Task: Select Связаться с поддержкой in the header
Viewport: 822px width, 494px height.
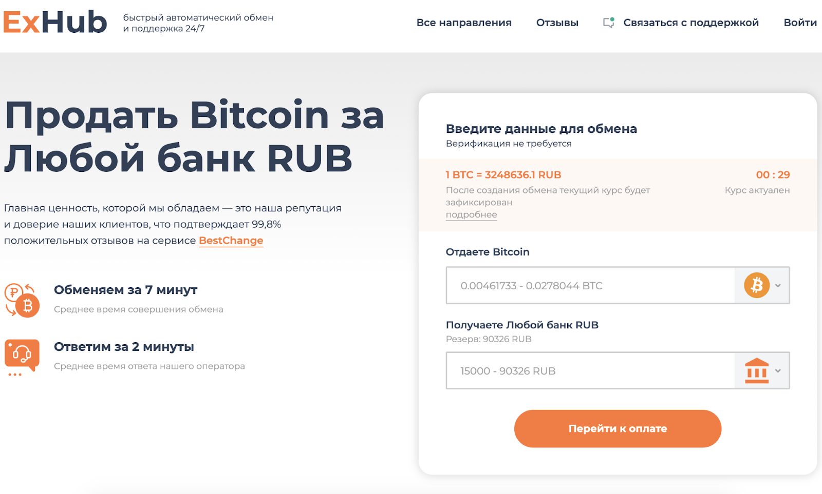Action: 691,23
